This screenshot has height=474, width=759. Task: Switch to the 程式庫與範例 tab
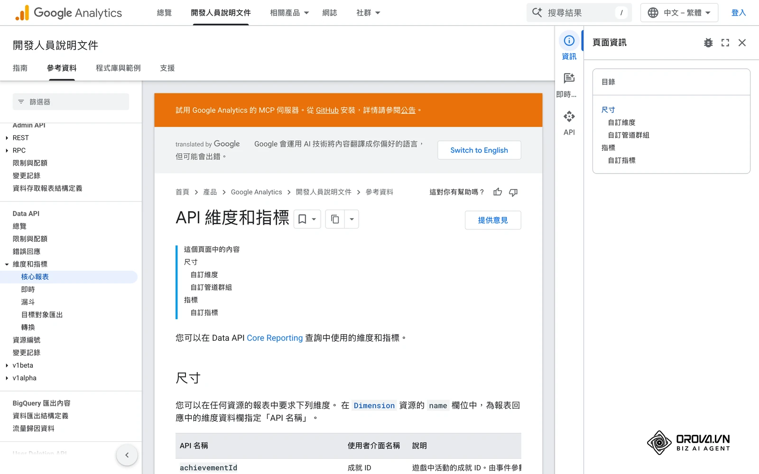click(x=118, y=68)
